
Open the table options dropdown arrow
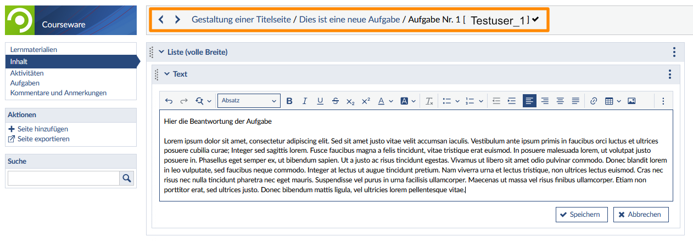[x=619, y=101]
